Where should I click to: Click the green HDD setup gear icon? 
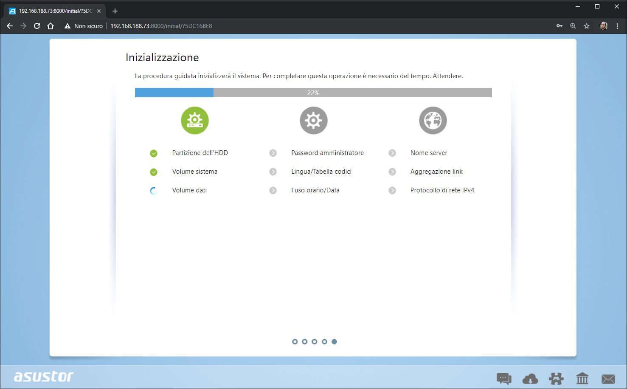click(195, 121)
